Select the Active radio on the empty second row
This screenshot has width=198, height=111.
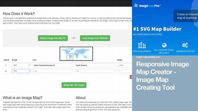(x=6, y=71)
